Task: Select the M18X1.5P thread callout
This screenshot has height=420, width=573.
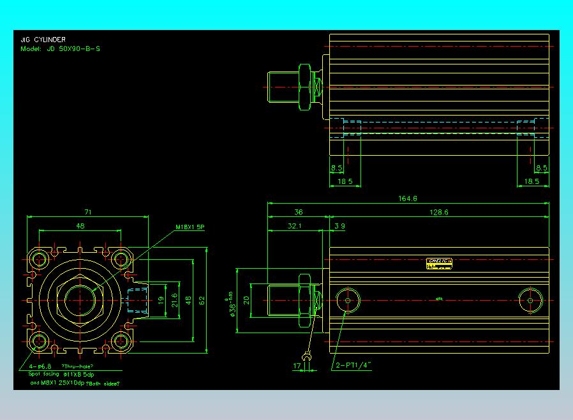Action: point(190,227)
